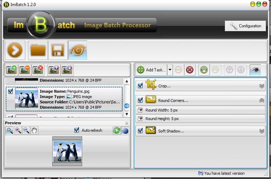Viewport: 271px width, 179px height.
Task: Toggle the eye icon beside Round Width
Action: coord(140,110)
